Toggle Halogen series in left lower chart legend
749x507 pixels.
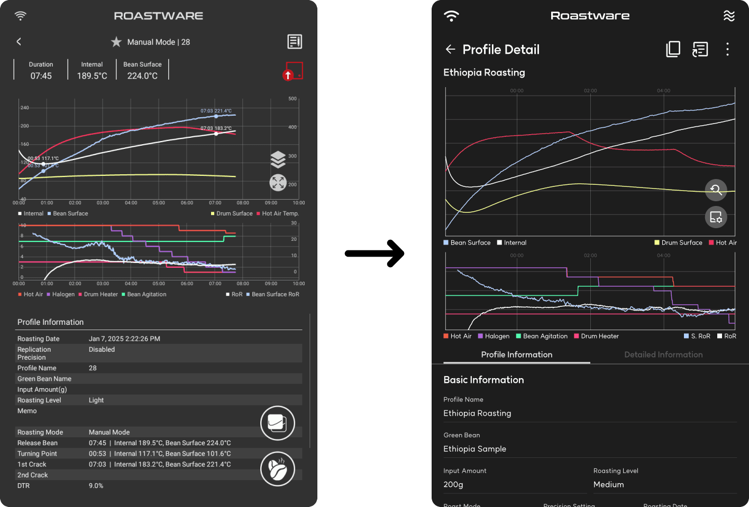coord(61,294)
